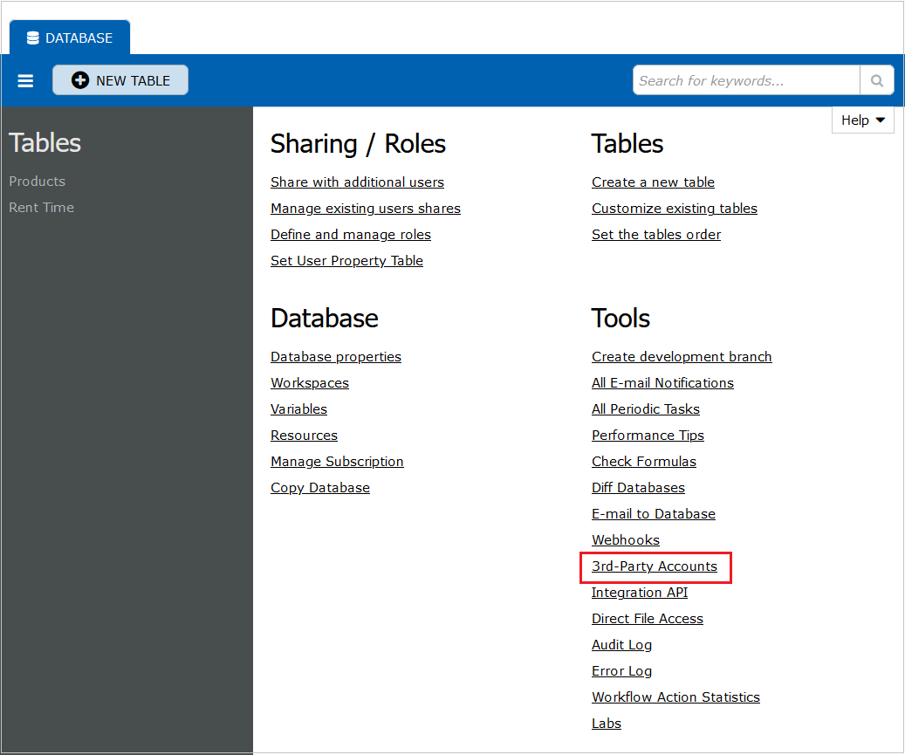Open the Diff Databases tool
This screenshot has width=905, height=755.
(638, 488)
